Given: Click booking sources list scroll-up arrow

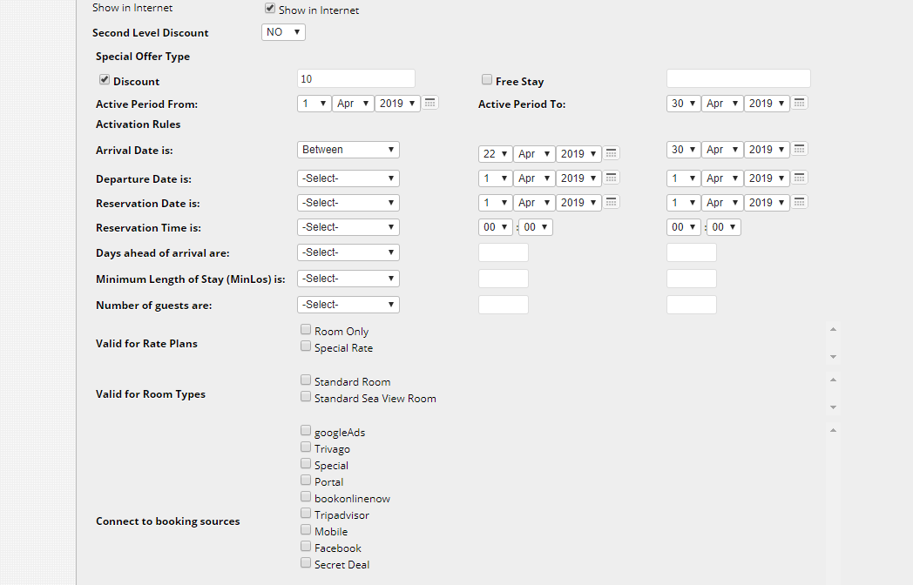Looking at the screenshot, I should click(833, 430).
